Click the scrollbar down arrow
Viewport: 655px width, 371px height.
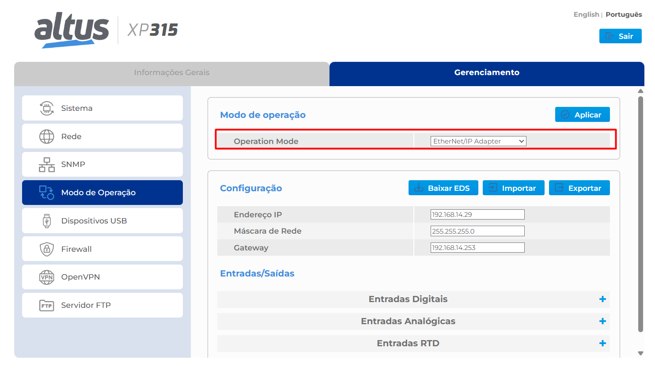pos(640,353)
